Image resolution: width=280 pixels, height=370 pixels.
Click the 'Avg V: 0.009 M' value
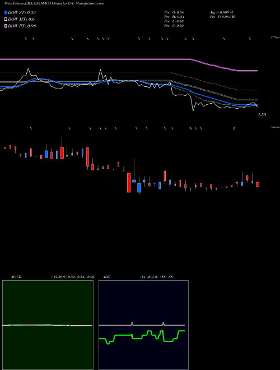221,12
